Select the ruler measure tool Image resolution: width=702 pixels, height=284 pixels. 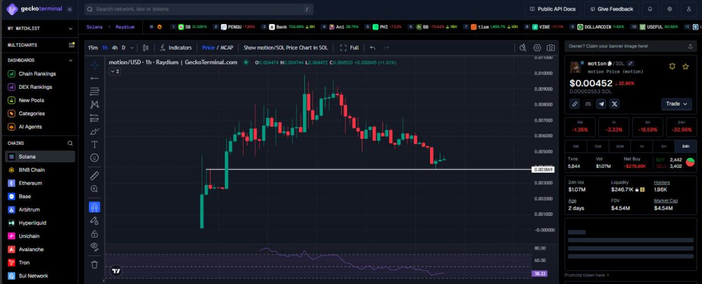95,175
